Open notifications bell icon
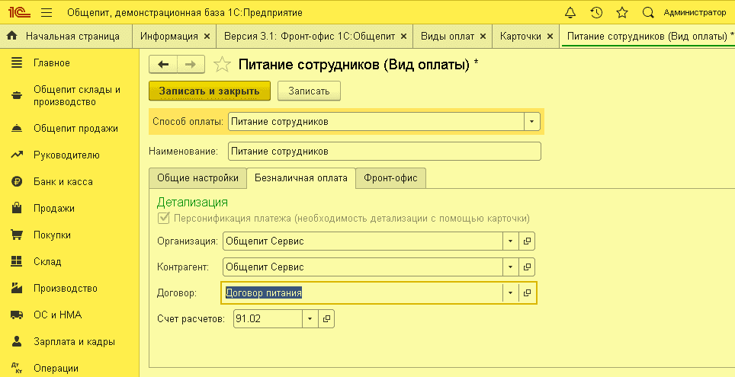The height and width of the screenshot is (377, 735). click(570, 13)
